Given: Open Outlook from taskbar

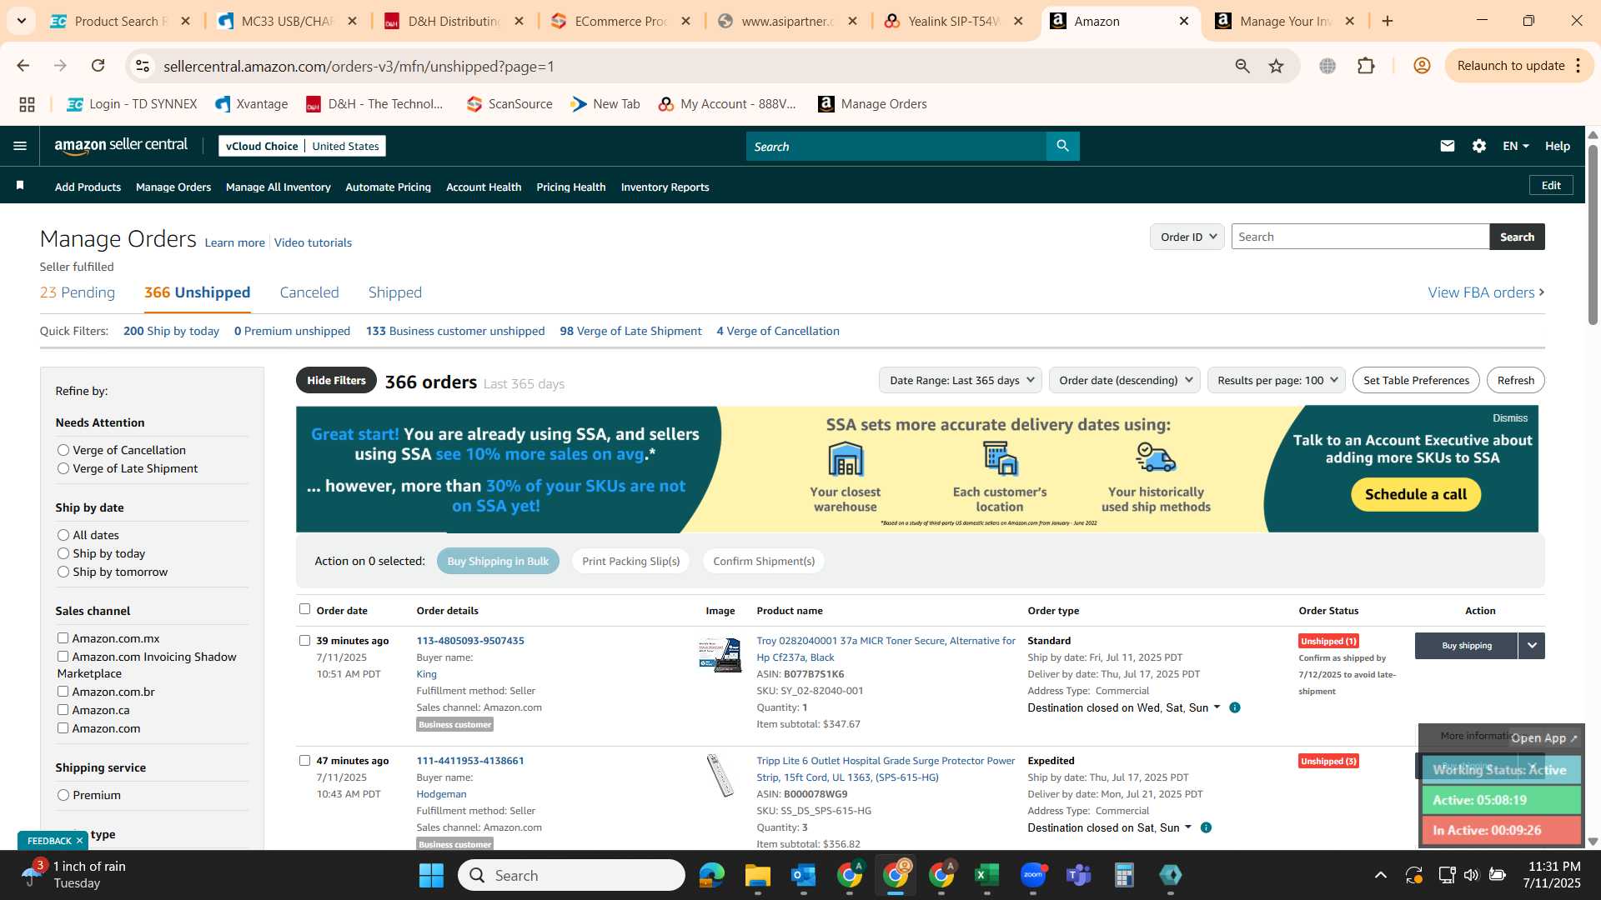Looking at the screenshot, I should click(x=803, y=875).
